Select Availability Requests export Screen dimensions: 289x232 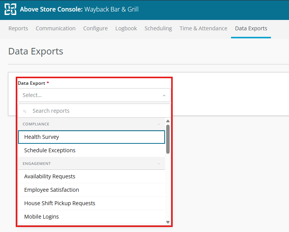coord(91,176)
